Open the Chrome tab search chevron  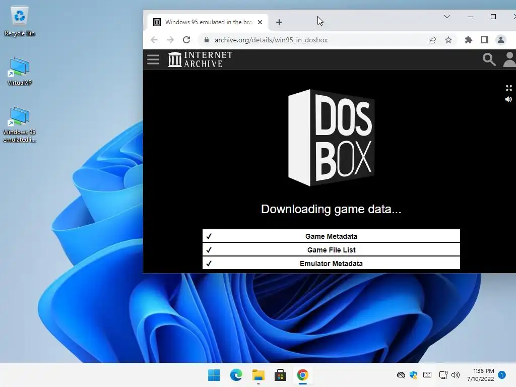(447, 17)
